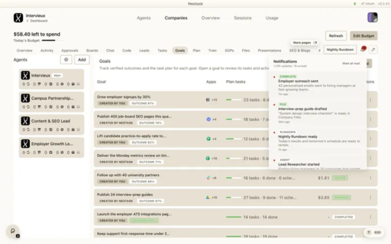
Task: Open the chat bubble icon at bottom left
Action: pos(13,231)
